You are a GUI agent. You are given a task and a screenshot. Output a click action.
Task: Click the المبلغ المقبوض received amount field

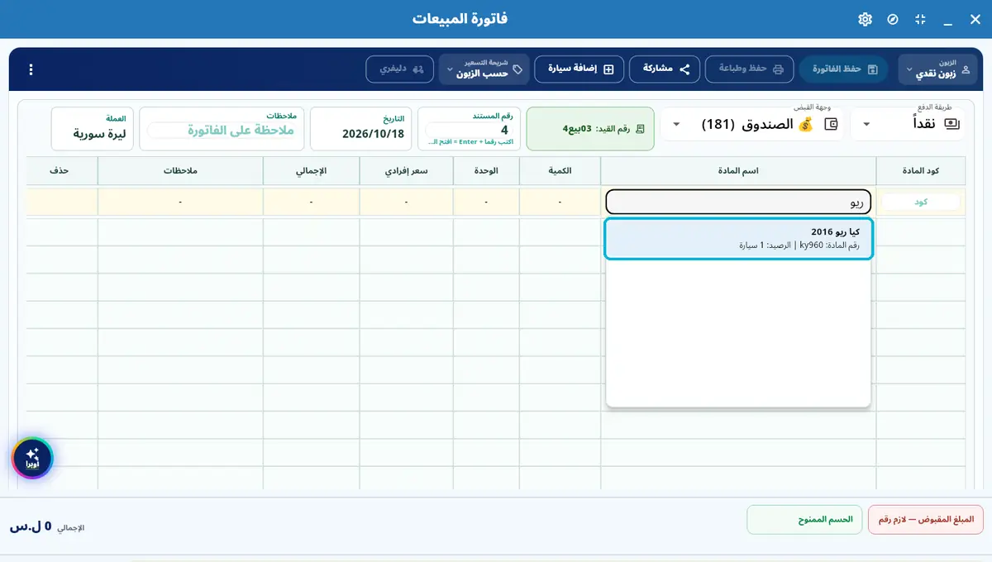[926, 520]
